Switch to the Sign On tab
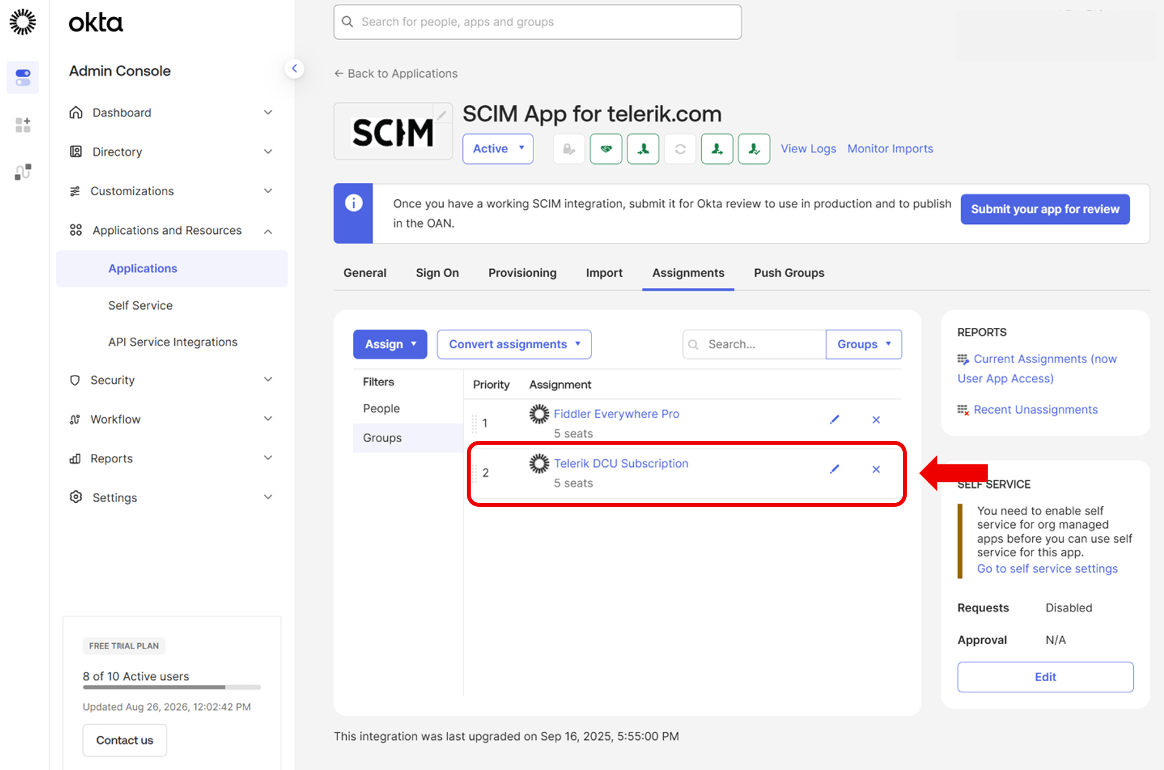The width and height of the screenshot is (1164, 770). click(437, 273)
